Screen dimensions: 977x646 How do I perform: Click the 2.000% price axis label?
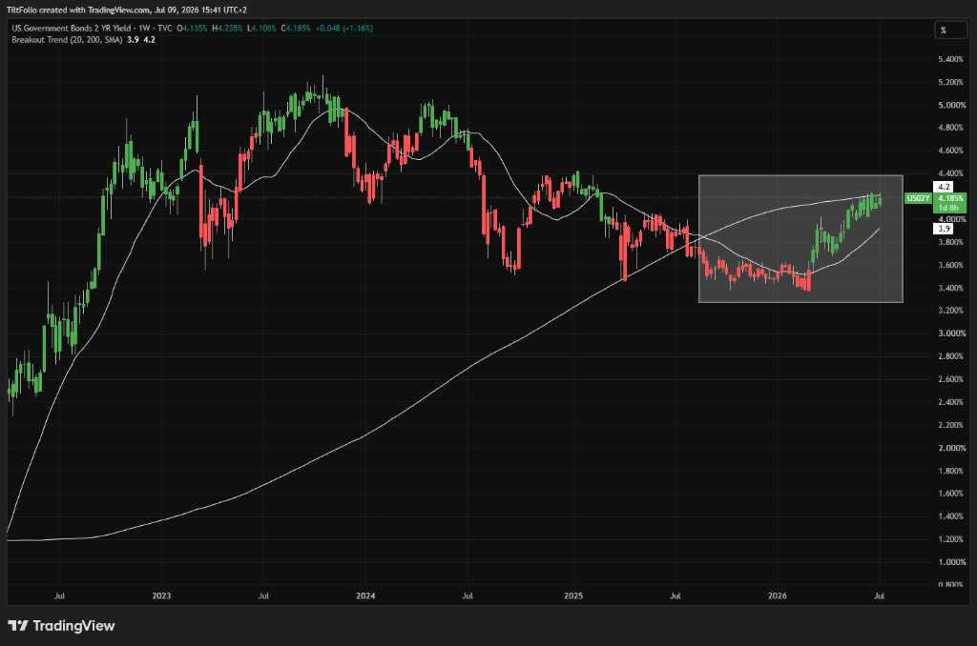[951, 448]
